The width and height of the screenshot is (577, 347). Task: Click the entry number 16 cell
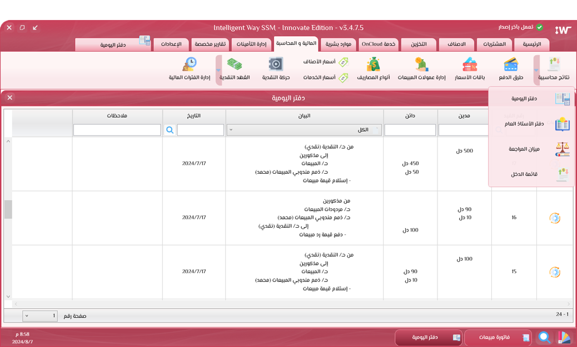514,218
